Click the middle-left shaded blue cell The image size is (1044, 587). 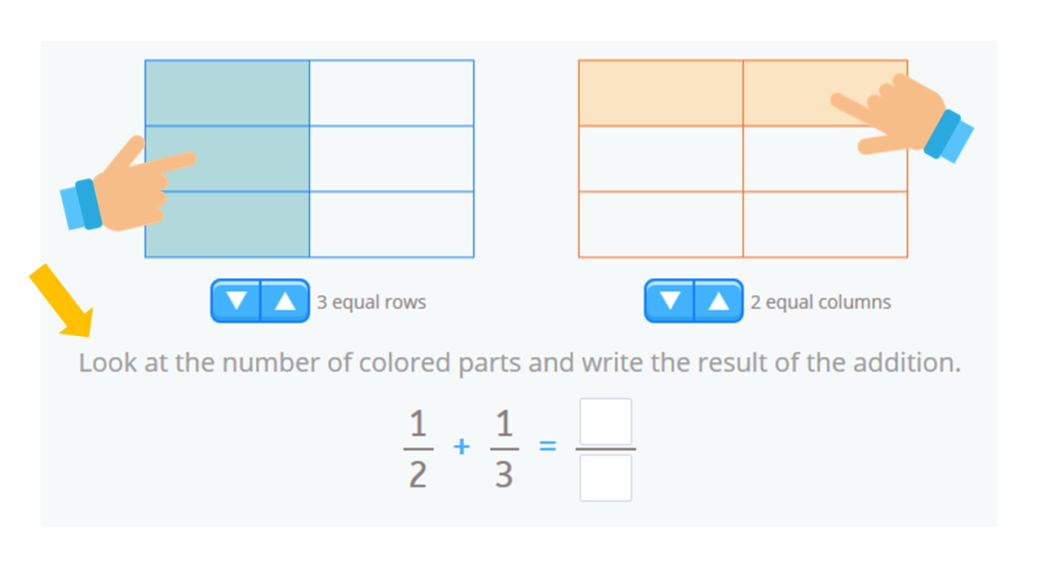click(227, 157)
